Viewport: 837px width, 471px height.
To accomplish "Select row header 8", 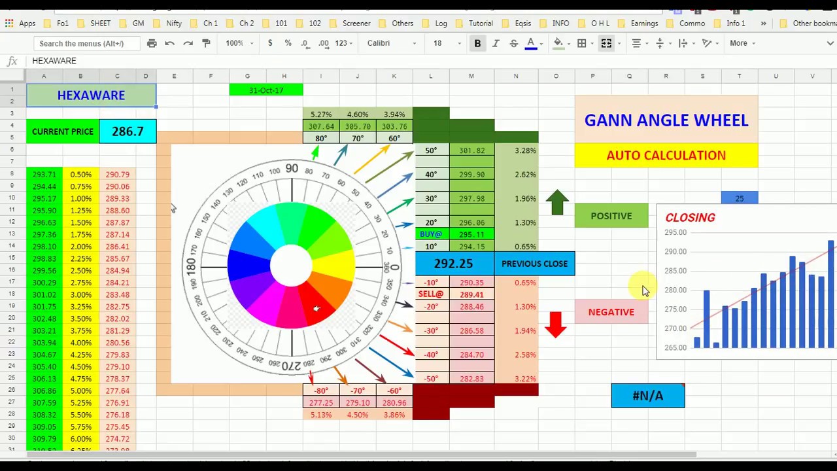I will [12, 174].
